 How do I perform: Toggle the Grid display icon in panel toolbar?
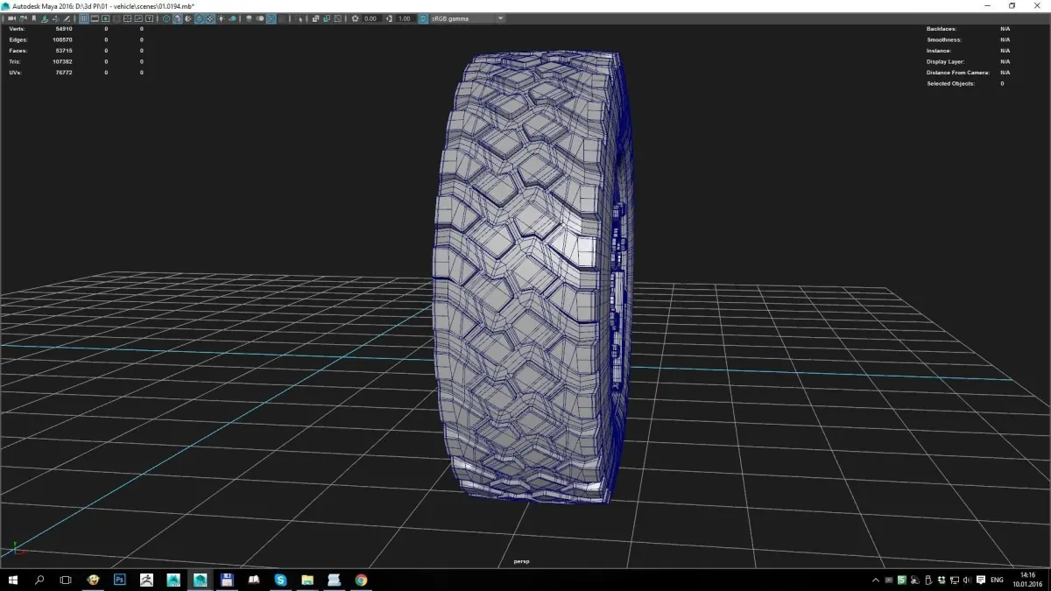click(x=83, y=18)
